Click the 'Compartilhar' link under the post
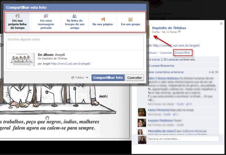226x155 pixels. 182,53
